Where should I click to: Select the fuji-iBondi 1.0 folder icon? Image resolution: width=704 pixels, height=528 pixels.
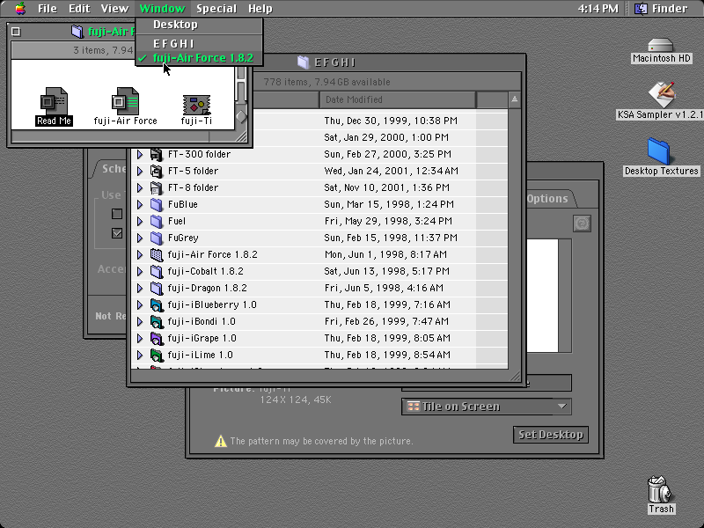pyautogui.click(x=157, y=322)
